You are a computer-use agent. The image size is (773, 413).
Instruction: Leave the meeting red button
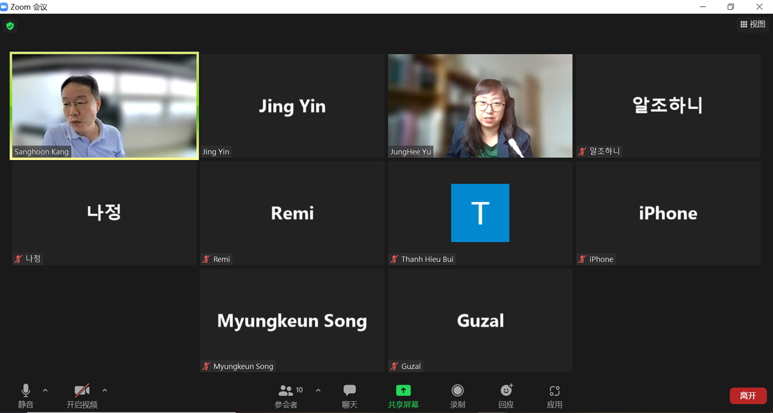pyautogui.click(x=748, y=395)
